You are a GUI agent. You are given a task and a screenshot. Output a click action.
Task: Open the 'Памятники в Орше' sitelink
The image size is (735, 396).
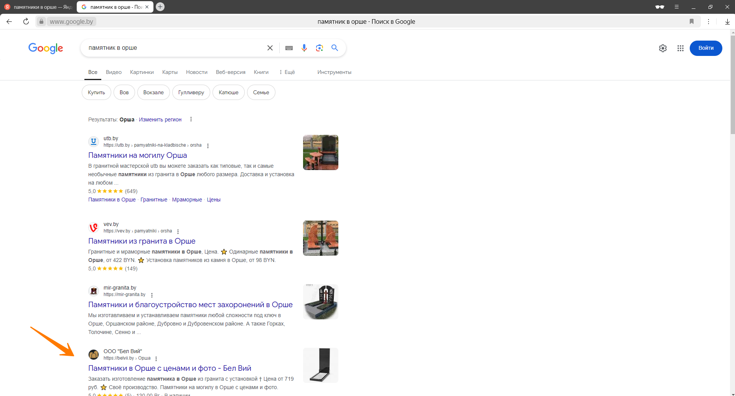point(112,200)
